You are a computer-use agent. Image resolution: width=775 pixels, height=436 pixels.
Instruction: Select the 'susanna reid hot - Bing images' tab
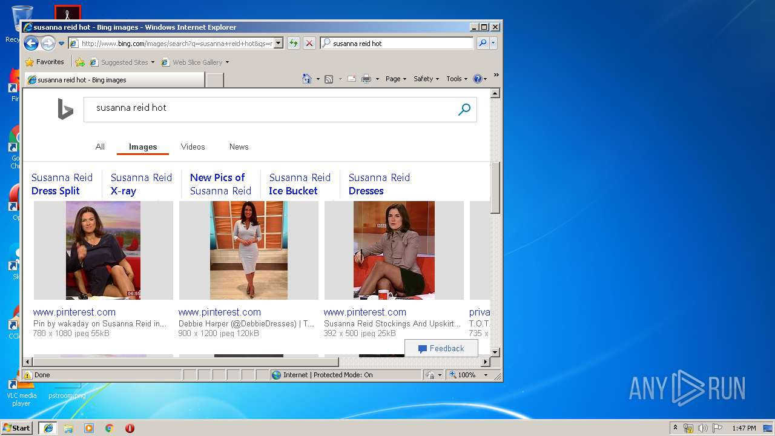(114, 79)
